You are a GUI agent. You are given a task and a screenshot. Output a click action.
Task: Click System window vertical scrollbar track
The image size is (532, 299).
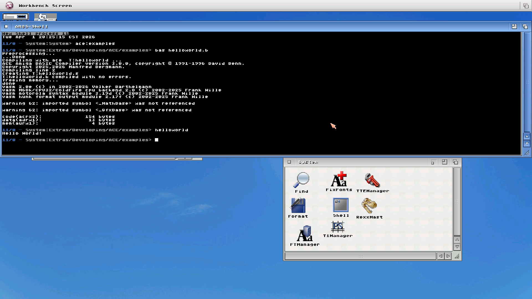[457, 202]
